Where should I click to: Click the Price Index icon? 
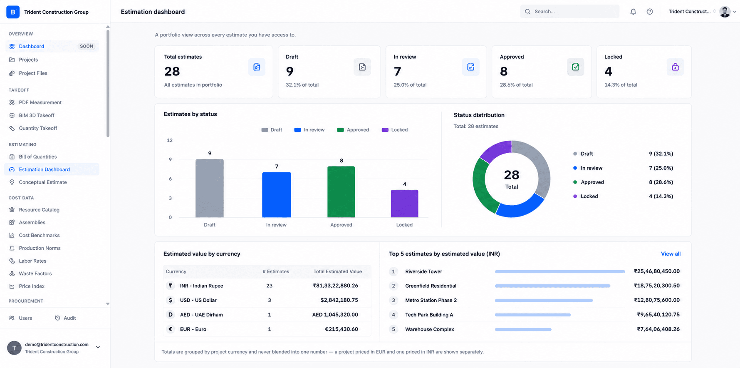click(x=12, y=286)
